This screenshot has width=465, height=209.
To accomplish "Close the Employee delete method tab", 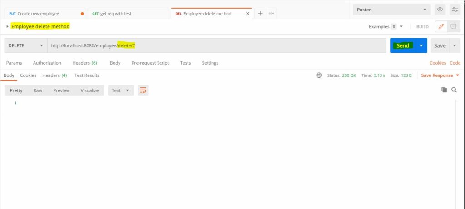I will 247,14.
